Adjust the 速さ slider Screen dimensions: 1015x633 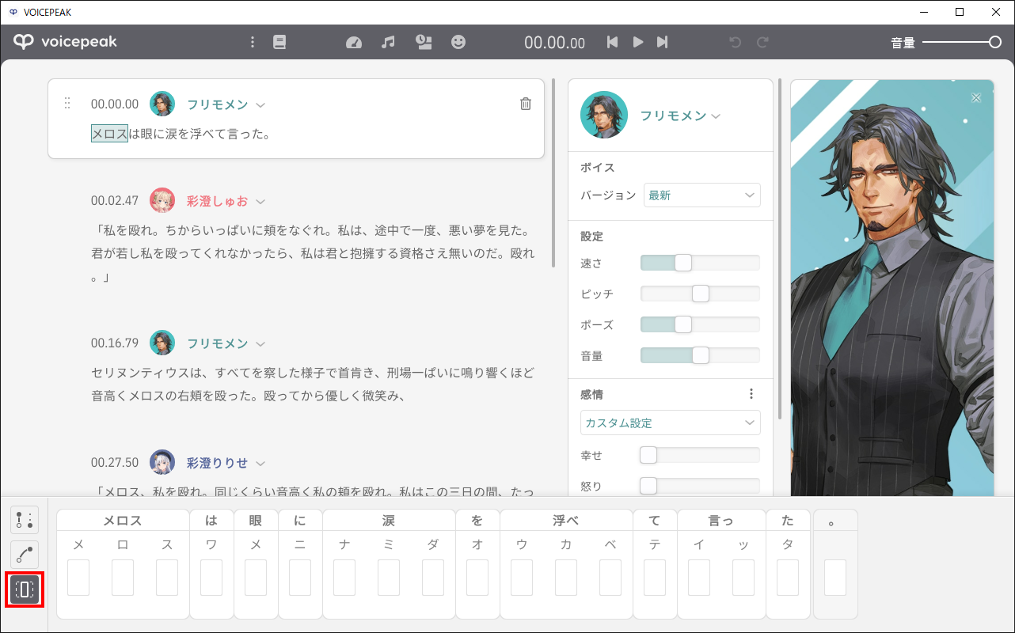coord(700,263)
